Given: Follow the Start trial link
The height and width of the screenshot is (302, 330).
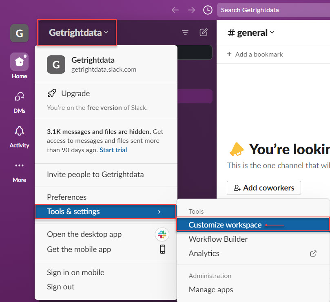Looking at the screenshot, I should (x=113, y=150).
